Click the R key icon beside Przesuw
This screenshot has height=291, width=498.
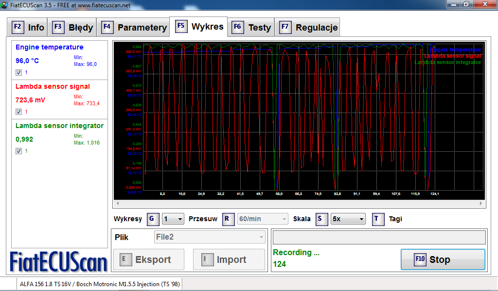227,219
